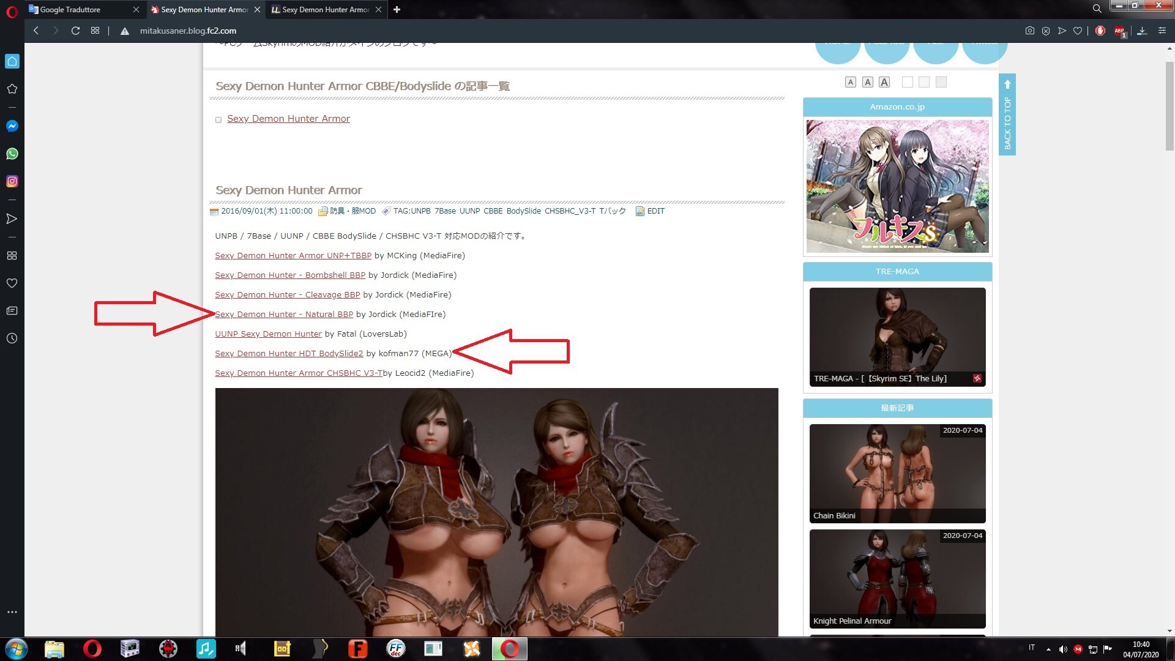This screenshot has width=1175, height=661.
Task: Open the sidebar heart bookmarks panel
Action: 12,283
